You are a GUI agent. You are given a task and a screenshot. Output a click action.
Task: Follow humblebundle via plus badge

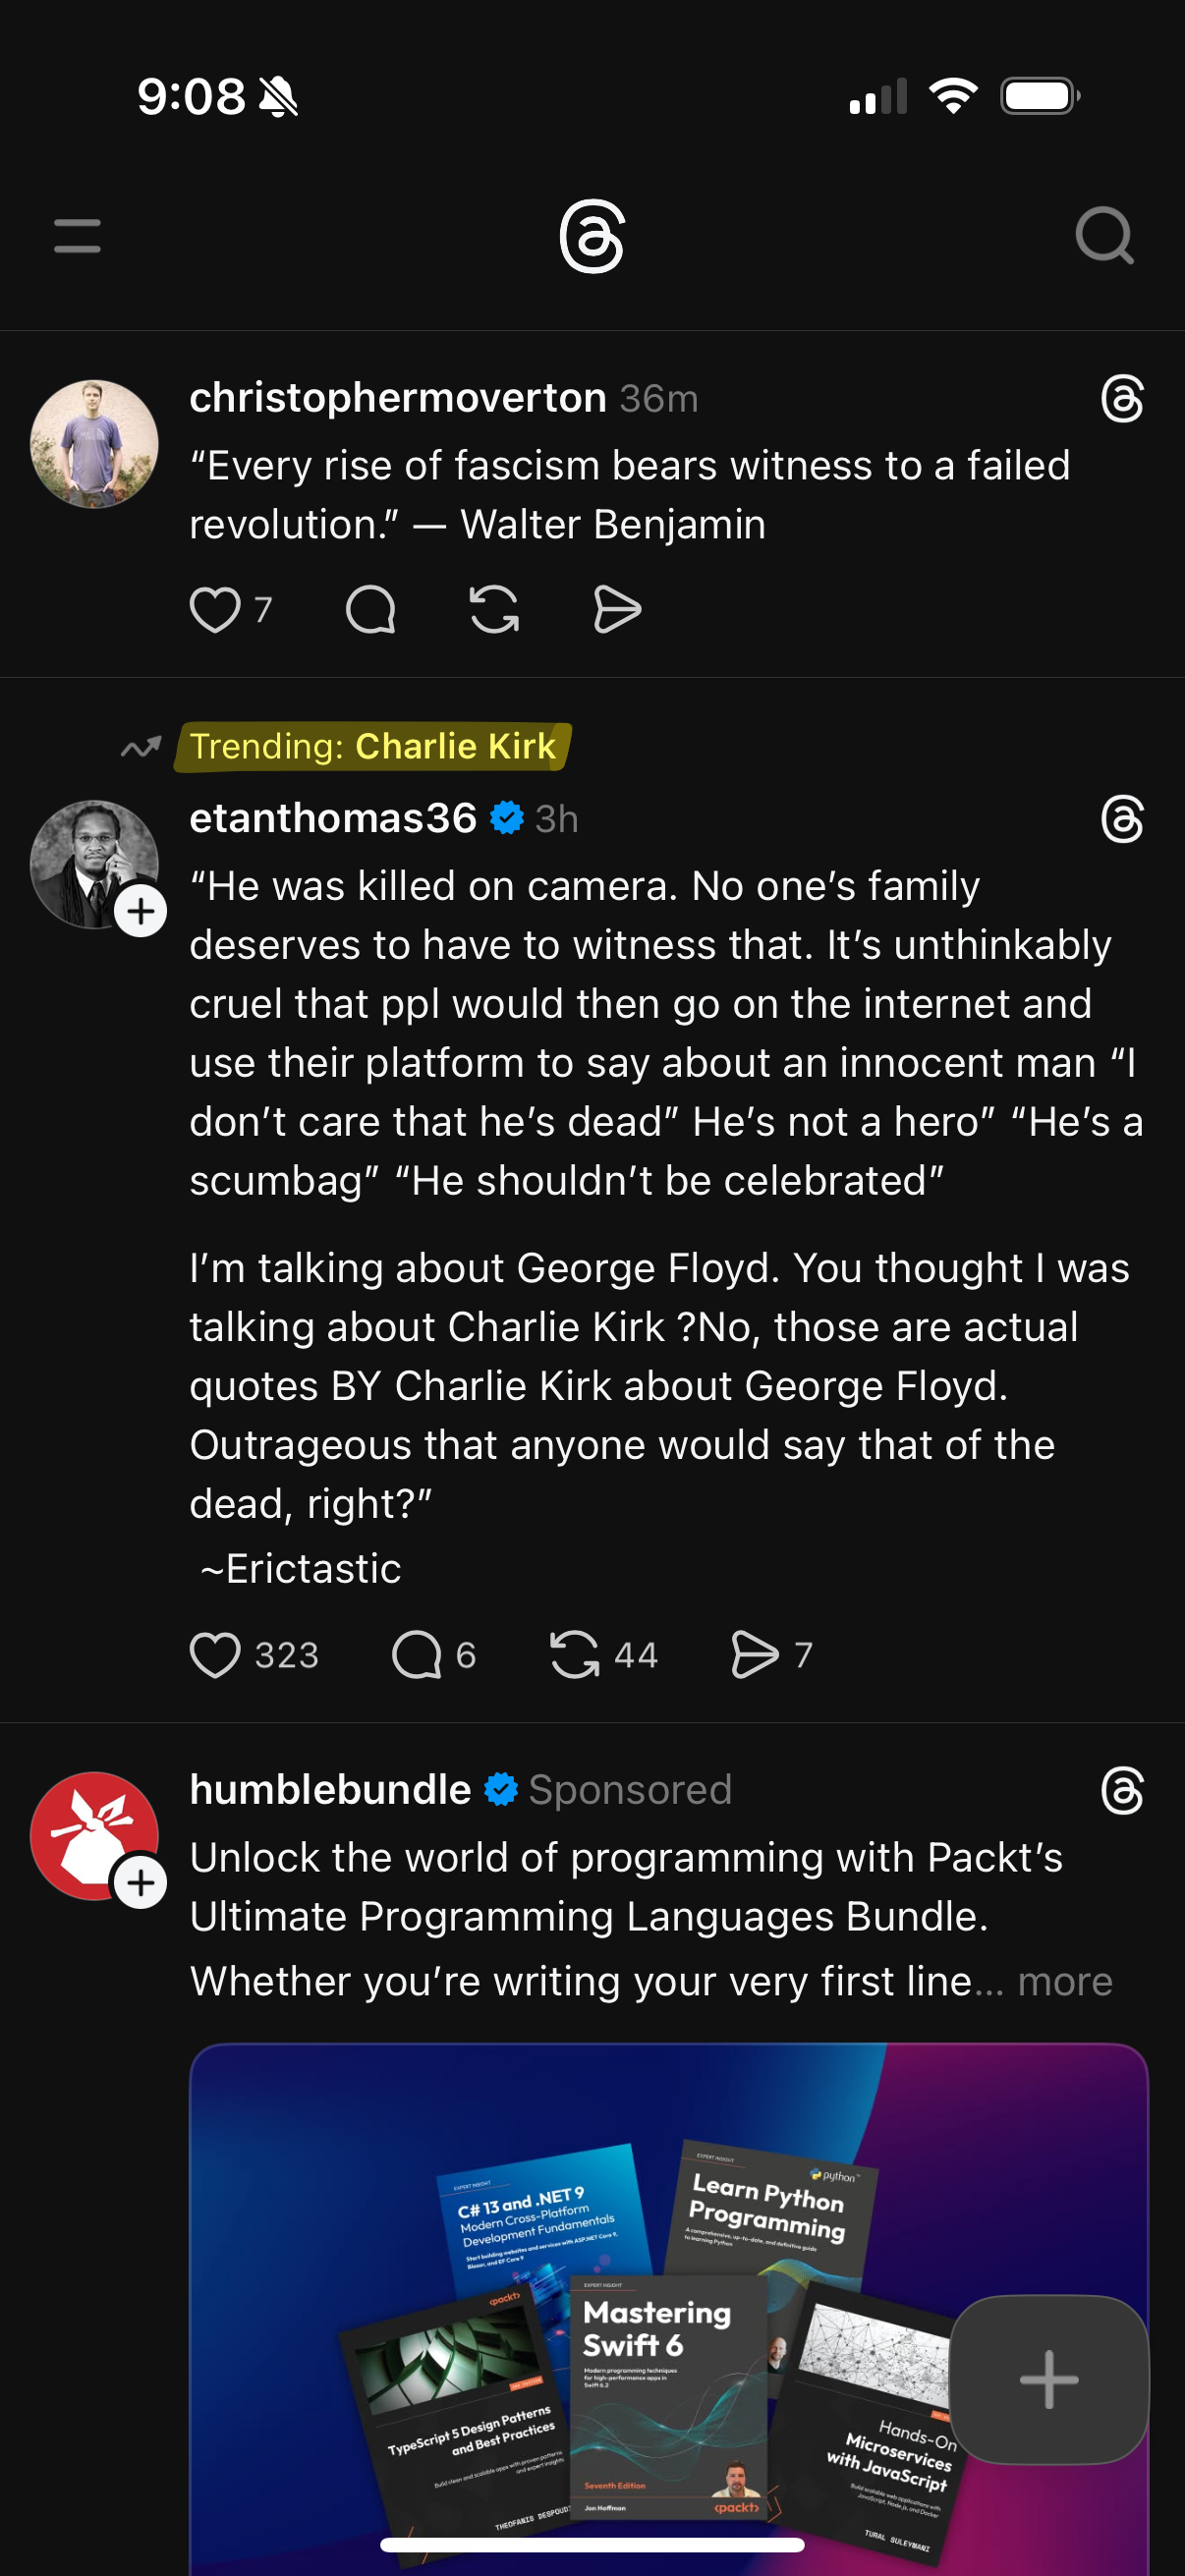click(x=141, y=1883)
